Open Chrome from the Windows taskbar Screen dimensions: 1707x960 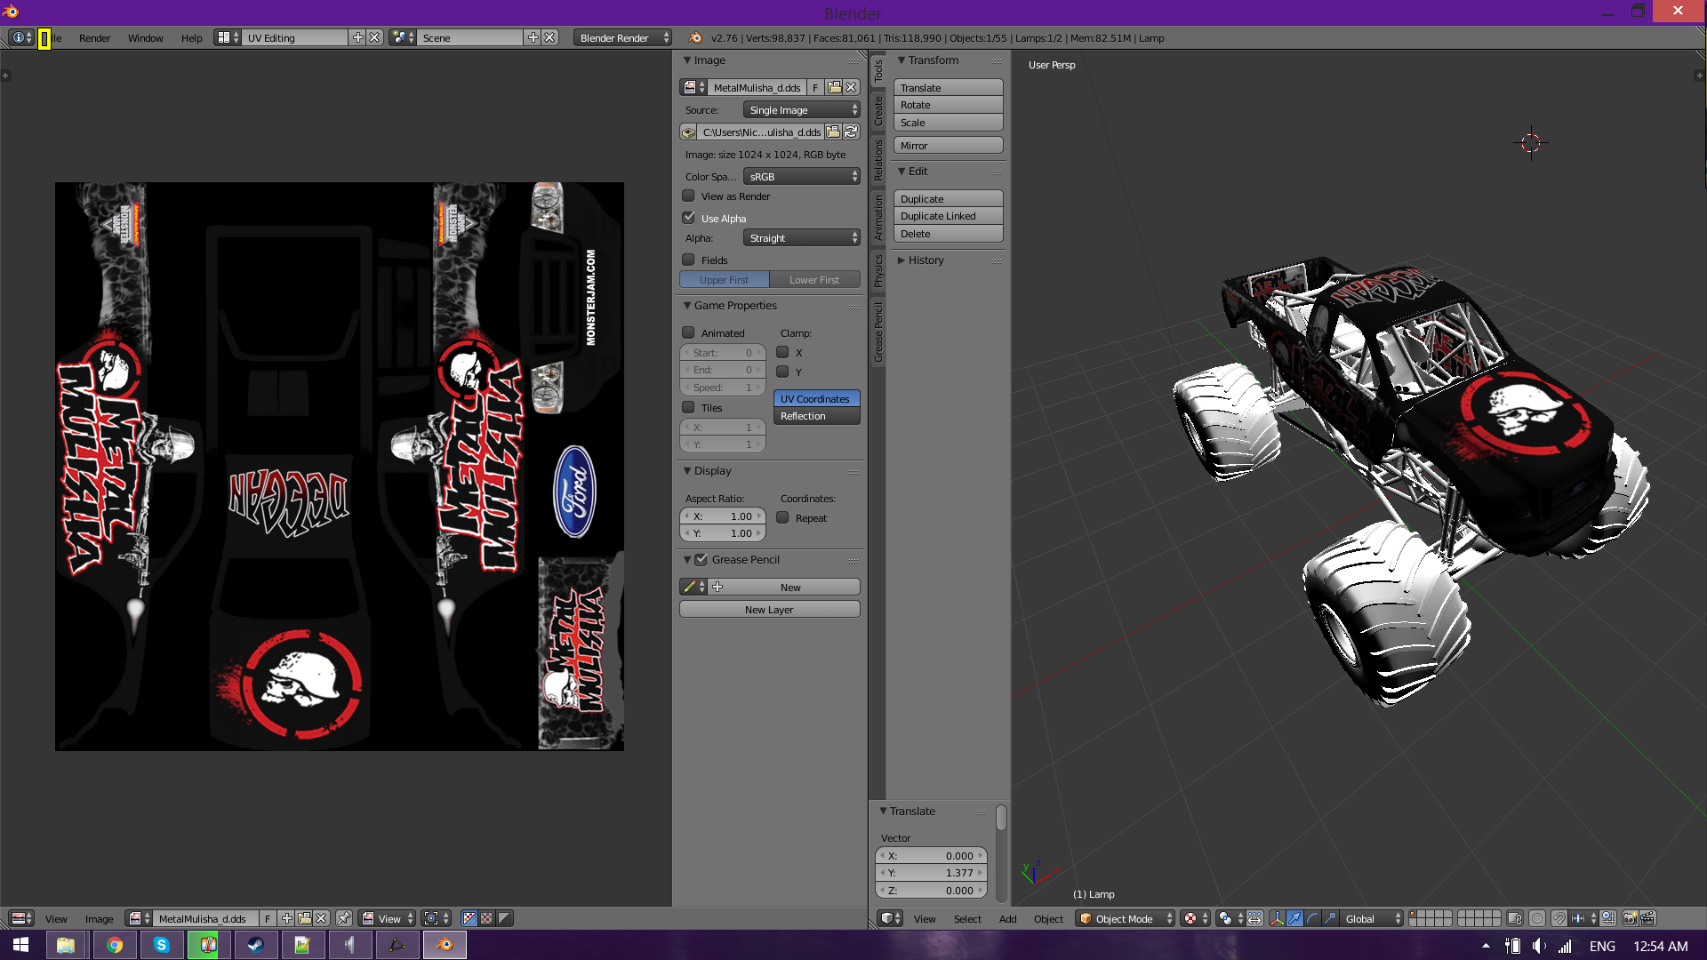[114, 945]
